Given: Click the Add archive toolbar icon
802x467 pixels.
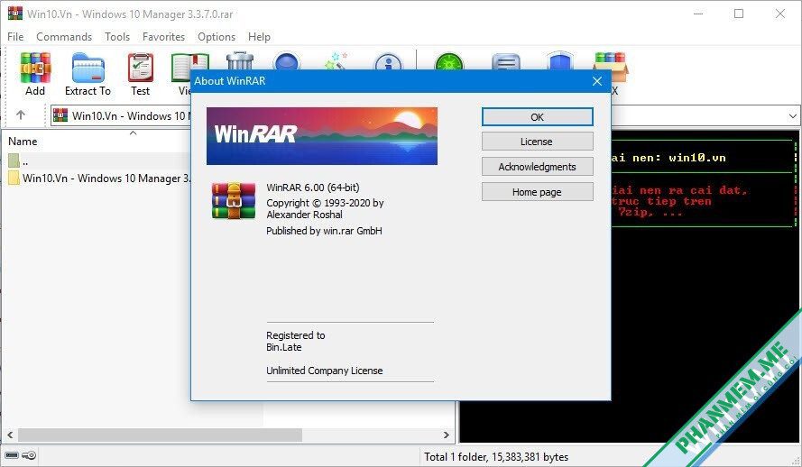Looking at the screenshot, I should click(x=35, y=68).
